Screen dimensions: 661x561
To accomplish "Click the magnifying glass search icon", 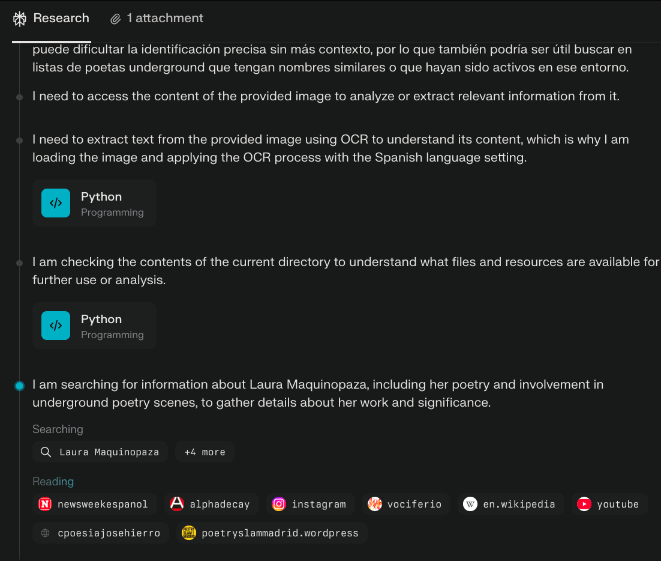I will [x=46, y=452].
